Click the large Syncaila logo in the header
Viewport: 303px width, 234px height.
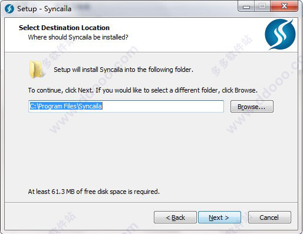click(x=280, y=34)
